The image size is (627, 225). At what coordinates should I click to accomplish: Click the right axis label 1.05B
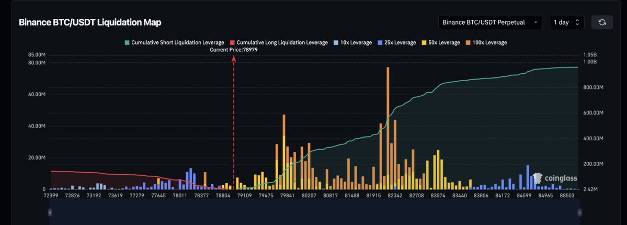point(590,54)
